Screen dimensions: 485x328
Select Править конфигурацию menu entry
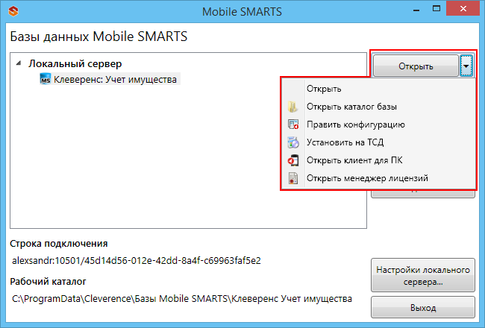[x=378, y=124]
